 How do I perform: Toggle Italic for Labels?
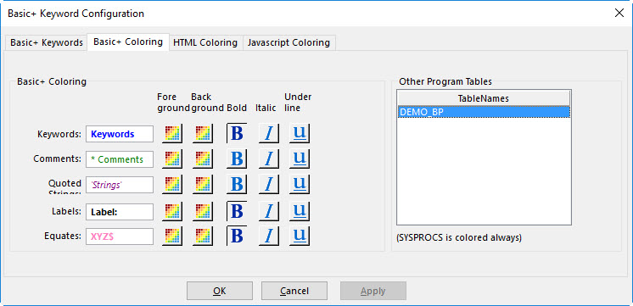point(268,211)
